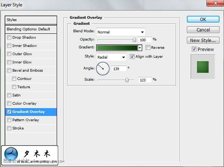Disable the Preview checkbox
The height and width of the screenshot is (167, 224).
pos(194,49)
